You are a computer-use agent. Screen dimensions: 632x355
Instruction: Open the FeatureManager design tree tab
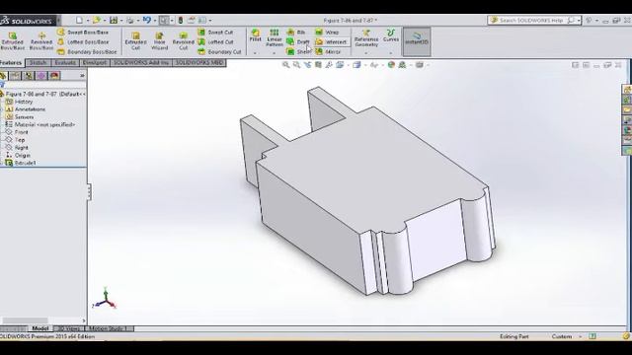pyautogui.click(x=3, y=76)
